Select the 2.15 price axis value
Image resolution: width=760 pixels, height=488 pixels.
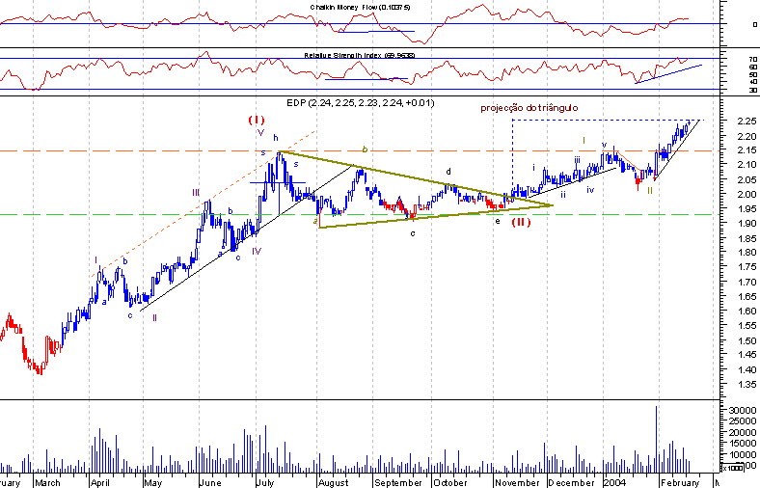pos(746,150)
